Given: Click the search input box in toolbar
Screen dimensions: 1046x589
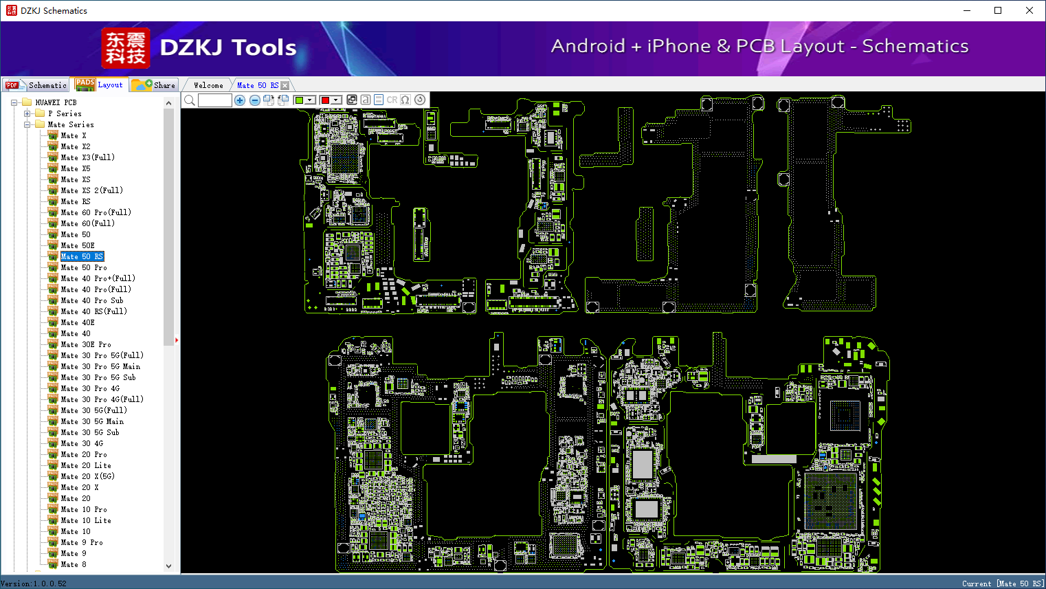Looking at the screenshot, I should click(215, 100).
